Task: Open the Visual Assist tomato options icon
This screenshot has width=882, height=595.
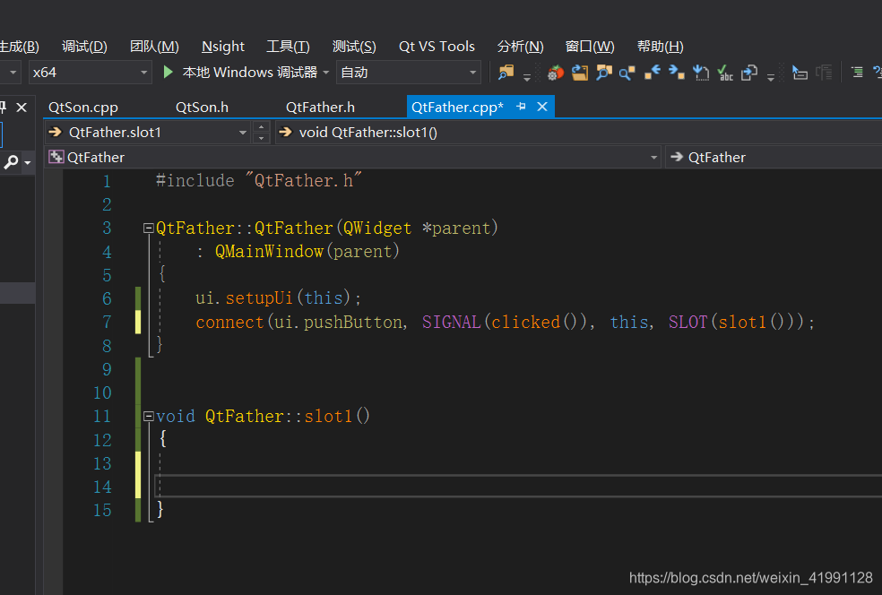Action: click(555, 73)
